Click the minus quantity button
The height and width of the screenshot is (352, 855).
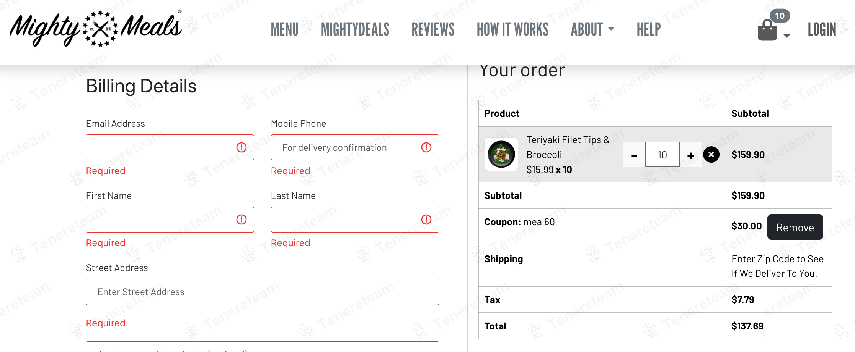[634, 155]
